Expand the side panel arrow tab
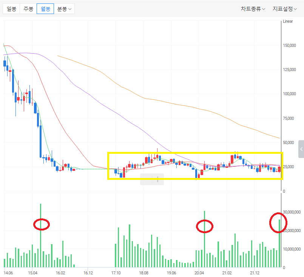 (301, 149)
